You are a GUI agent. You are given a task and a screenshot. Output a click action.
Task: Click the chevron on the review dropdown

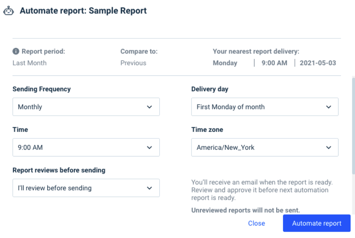[x=150, y=188]
